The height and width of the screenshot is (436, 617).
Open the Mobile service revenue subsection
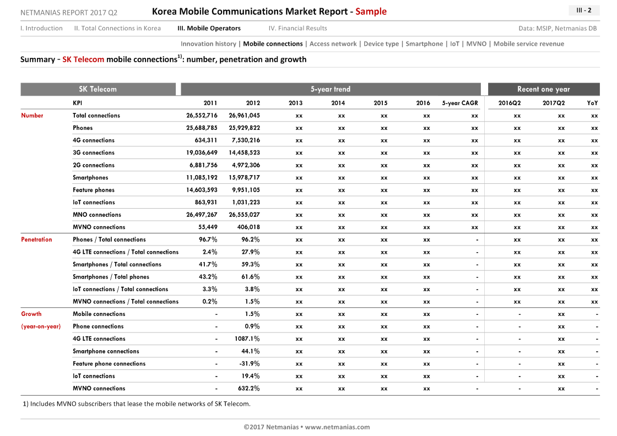point(529,44)
